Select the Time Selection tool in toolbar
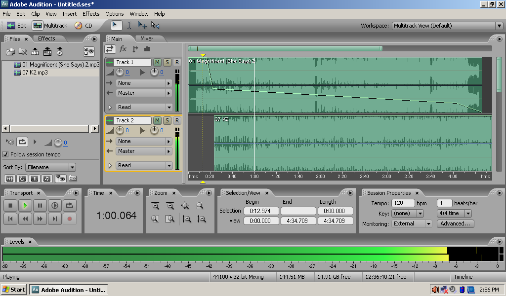 129,25
